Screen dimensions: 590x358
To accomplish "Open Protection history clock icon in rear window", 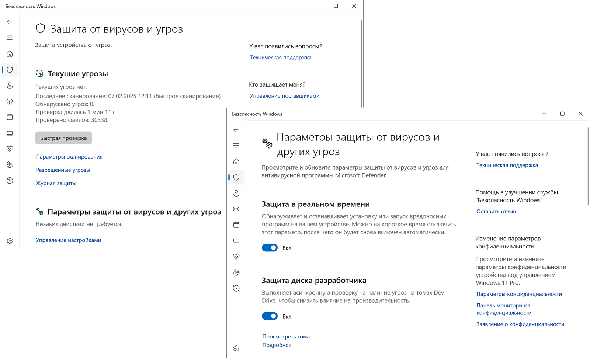I will point(10,181).
